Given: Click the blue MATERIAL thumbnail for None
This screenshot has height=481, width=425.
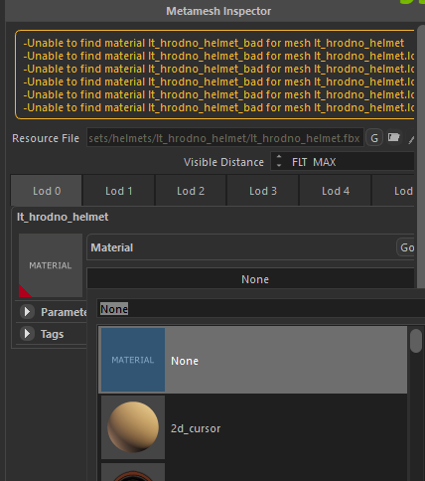Looking at the screenshot, I should (x=133, y=360).
